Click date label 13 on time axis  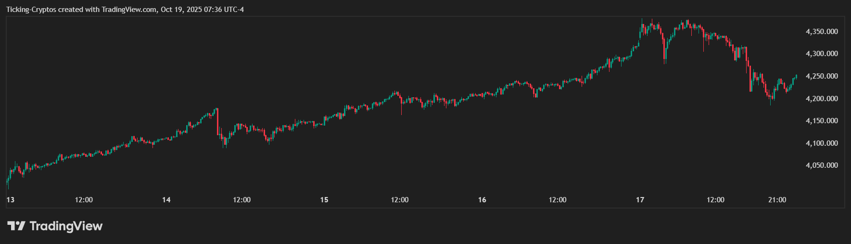point(10,200)
